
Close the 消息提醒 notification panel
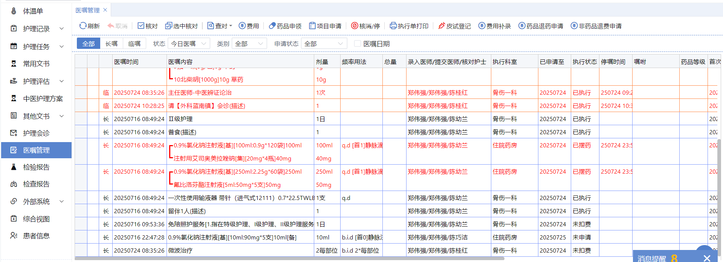[x=707, y=258]
